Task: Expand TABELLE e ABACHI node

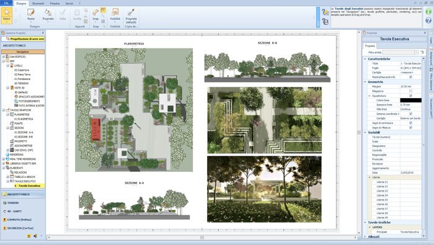Action: [x=7, y=177]
